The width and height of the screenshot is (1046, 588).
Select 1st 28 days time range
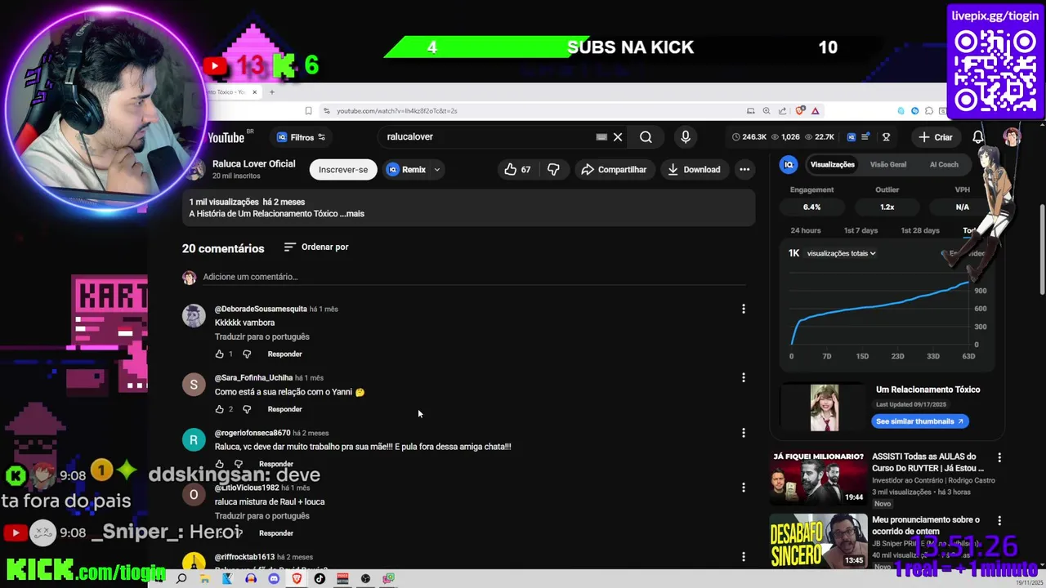tap(920, 230)
